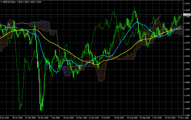Select the 16 Mar 2020 date marker
Screen dimensions: 191x120
click(43, 118)
